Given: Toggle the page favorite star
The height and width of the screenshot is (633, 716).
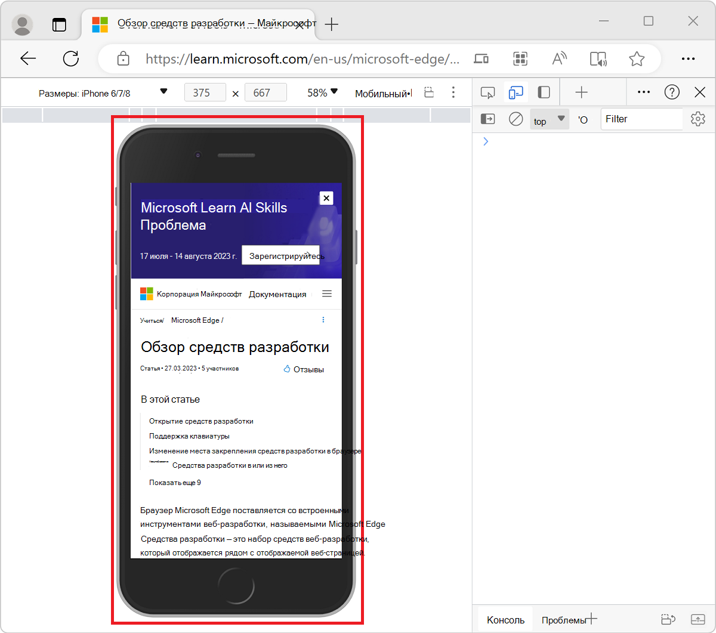Looking at the screenshot, I should 637,58.
